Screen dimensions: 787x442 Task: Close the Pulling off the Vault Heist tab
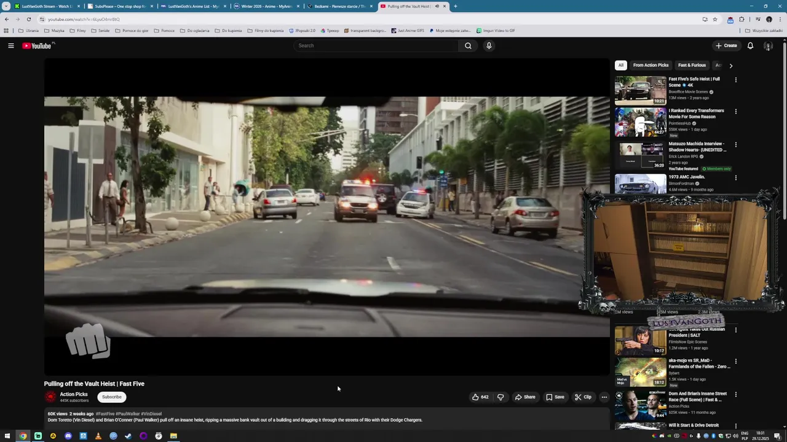(x=444, y=6)
